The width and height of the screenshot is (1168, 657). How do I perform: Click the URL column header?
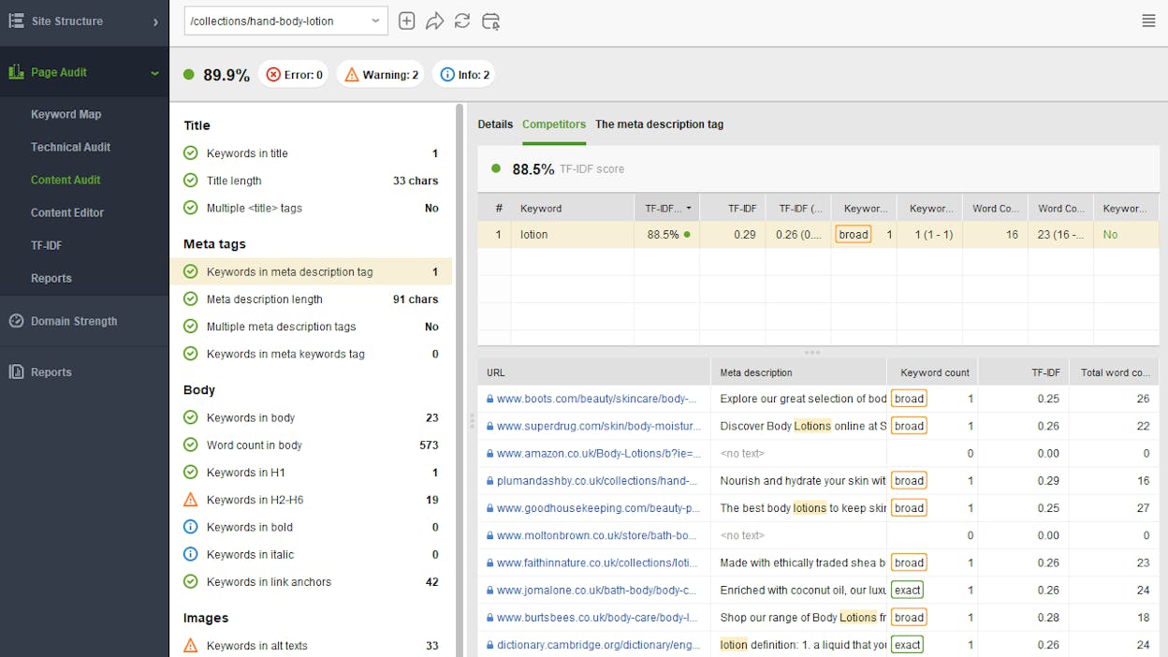[x=594, y=372]
